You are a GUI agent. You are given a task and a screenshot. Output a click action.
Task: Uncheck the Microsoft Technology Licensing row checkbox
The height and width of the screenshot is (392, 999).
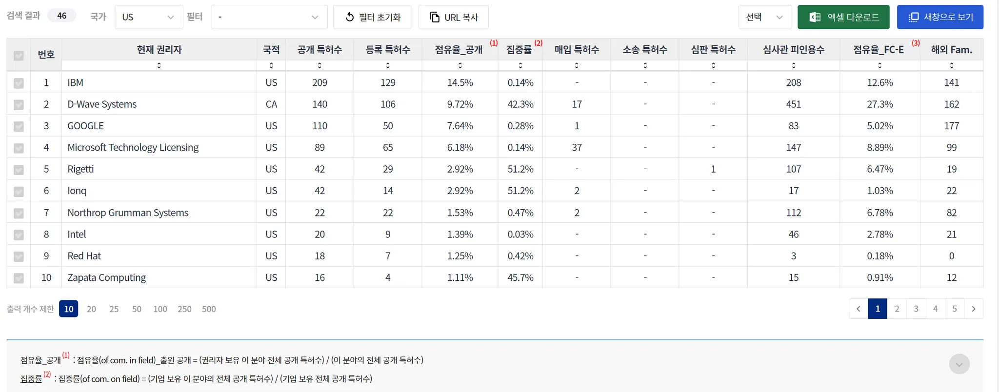tap(19, 148)
